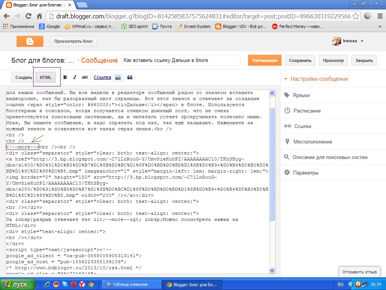
Task: Click the orange Blogger logo
Action: pos(30,42)
